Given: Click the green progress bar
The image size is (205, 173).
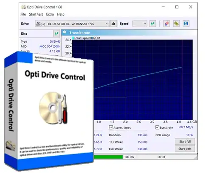Looking at the screenshot, I should 108,157.
